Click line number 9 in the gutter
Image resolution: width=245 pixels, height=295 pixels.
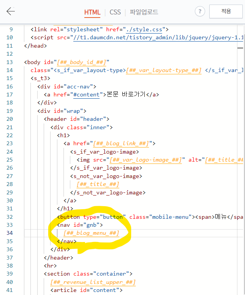pos(11,29)
